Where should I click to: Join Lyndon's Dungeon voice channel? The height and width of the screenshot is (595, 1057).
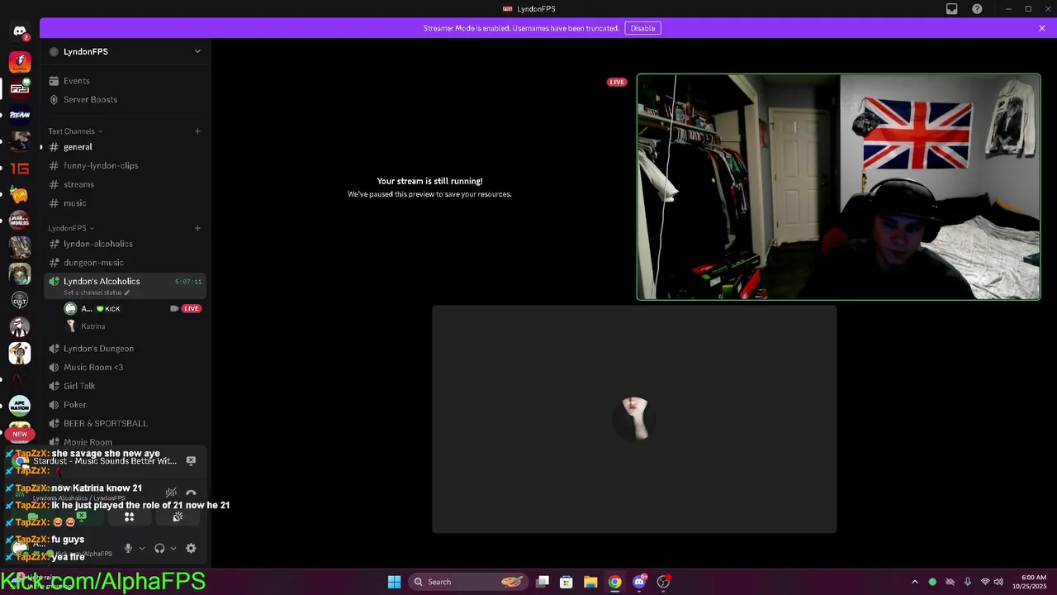tap(125, 349)
